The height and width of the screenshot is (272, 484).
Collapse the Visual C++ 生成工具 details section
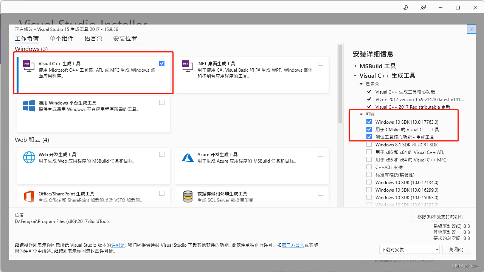tap(355, 75)
